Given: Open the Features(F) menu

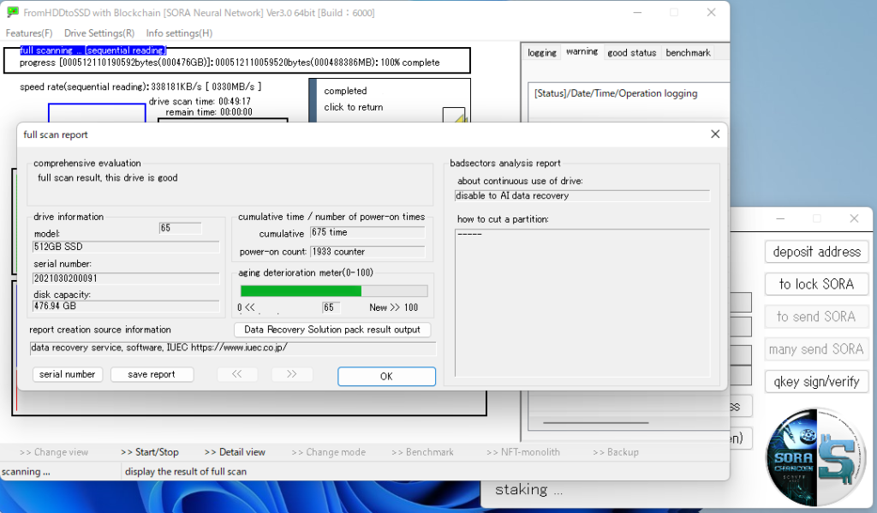Looking at the screenshot, I should [29, 33].
